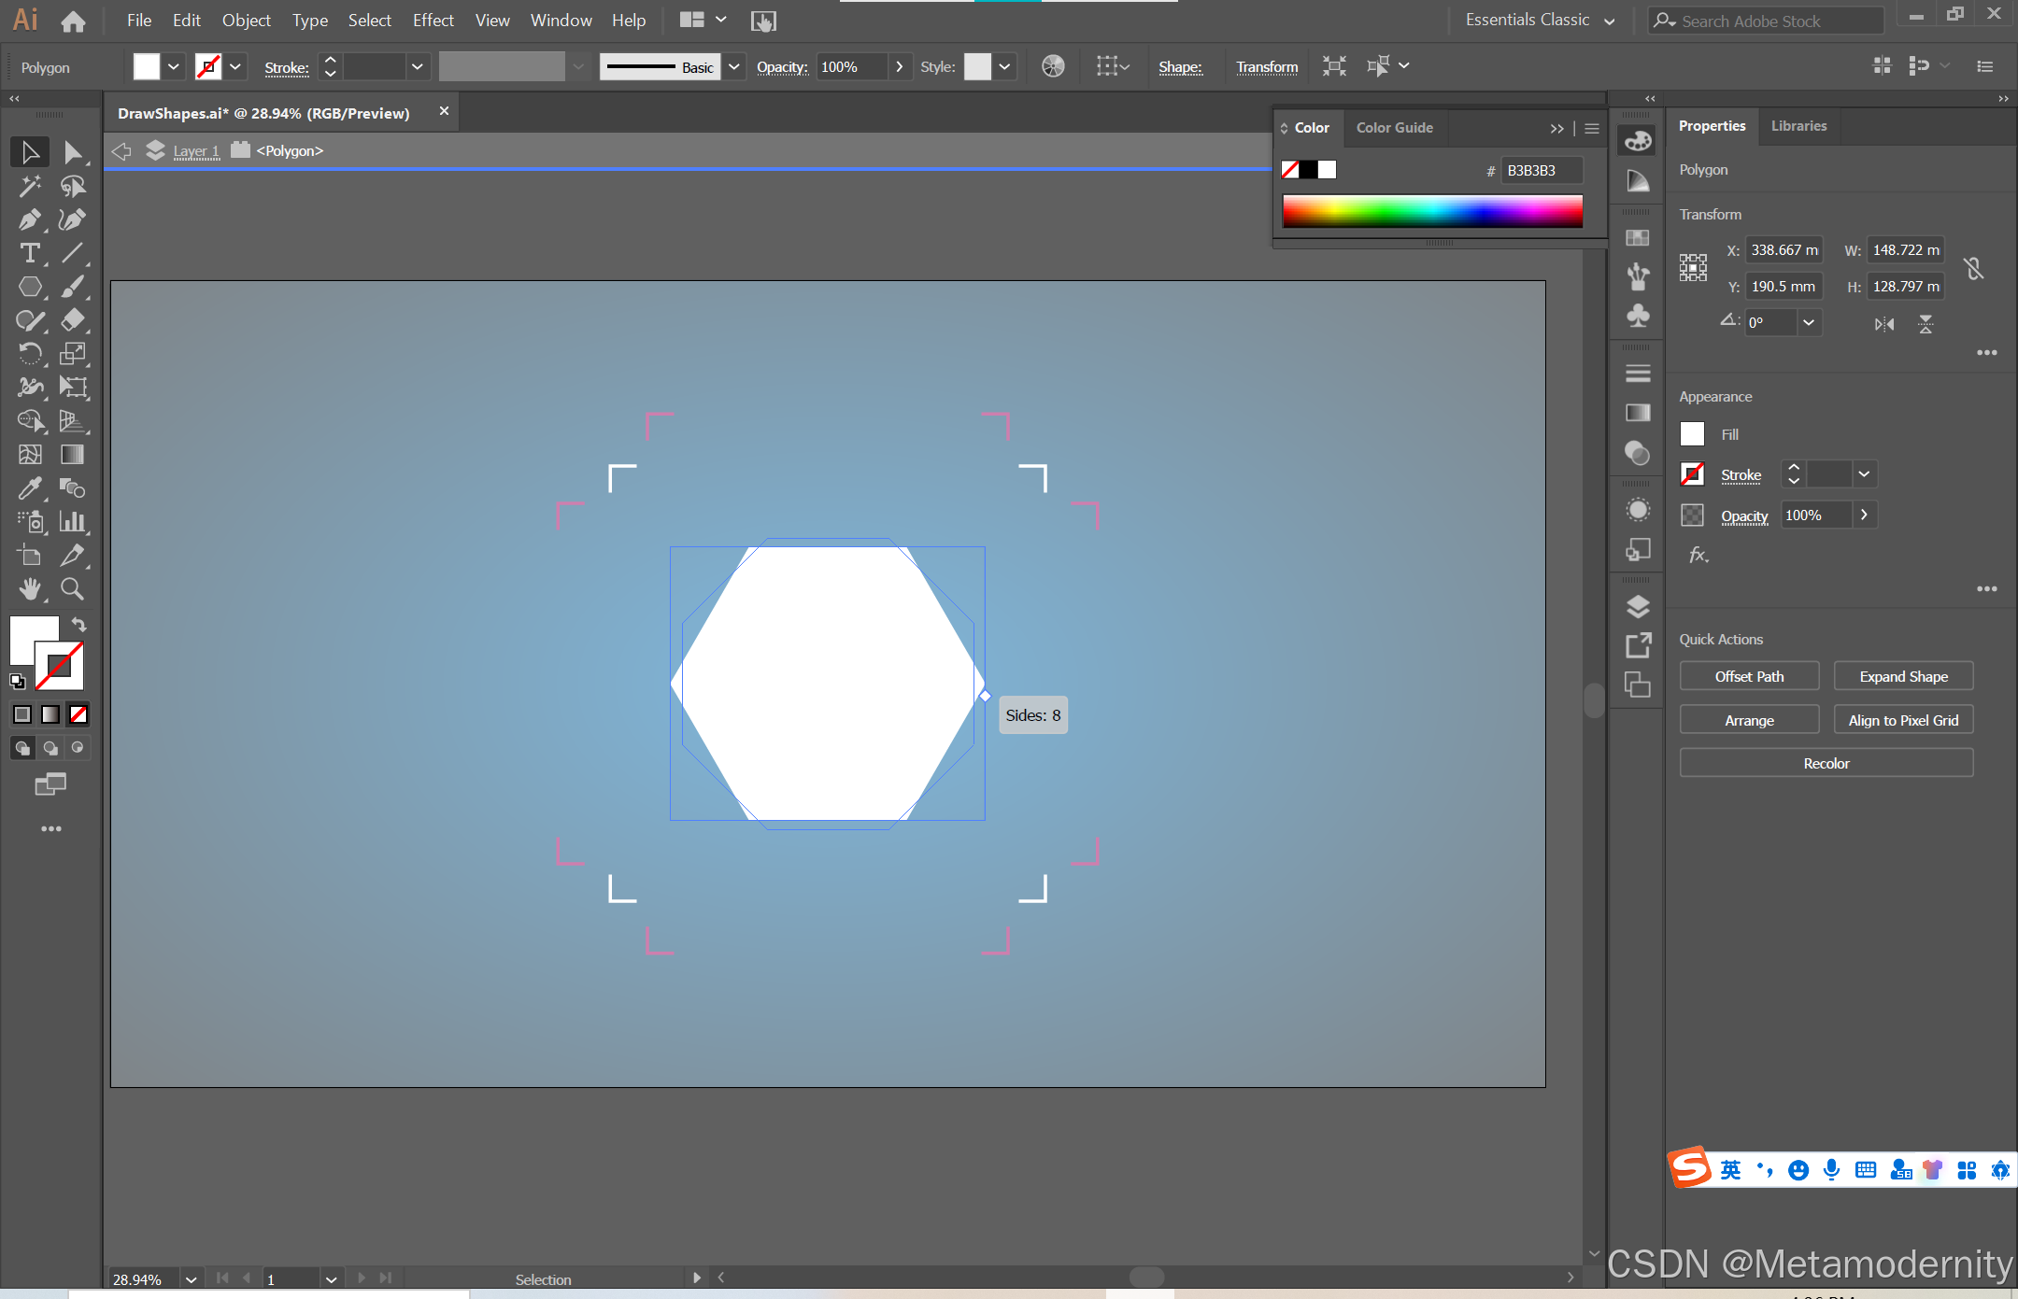This screenshot has height=1299, width=2018.
Task: Open the Style swatch dropdown
Action: tap(1004, 66)
